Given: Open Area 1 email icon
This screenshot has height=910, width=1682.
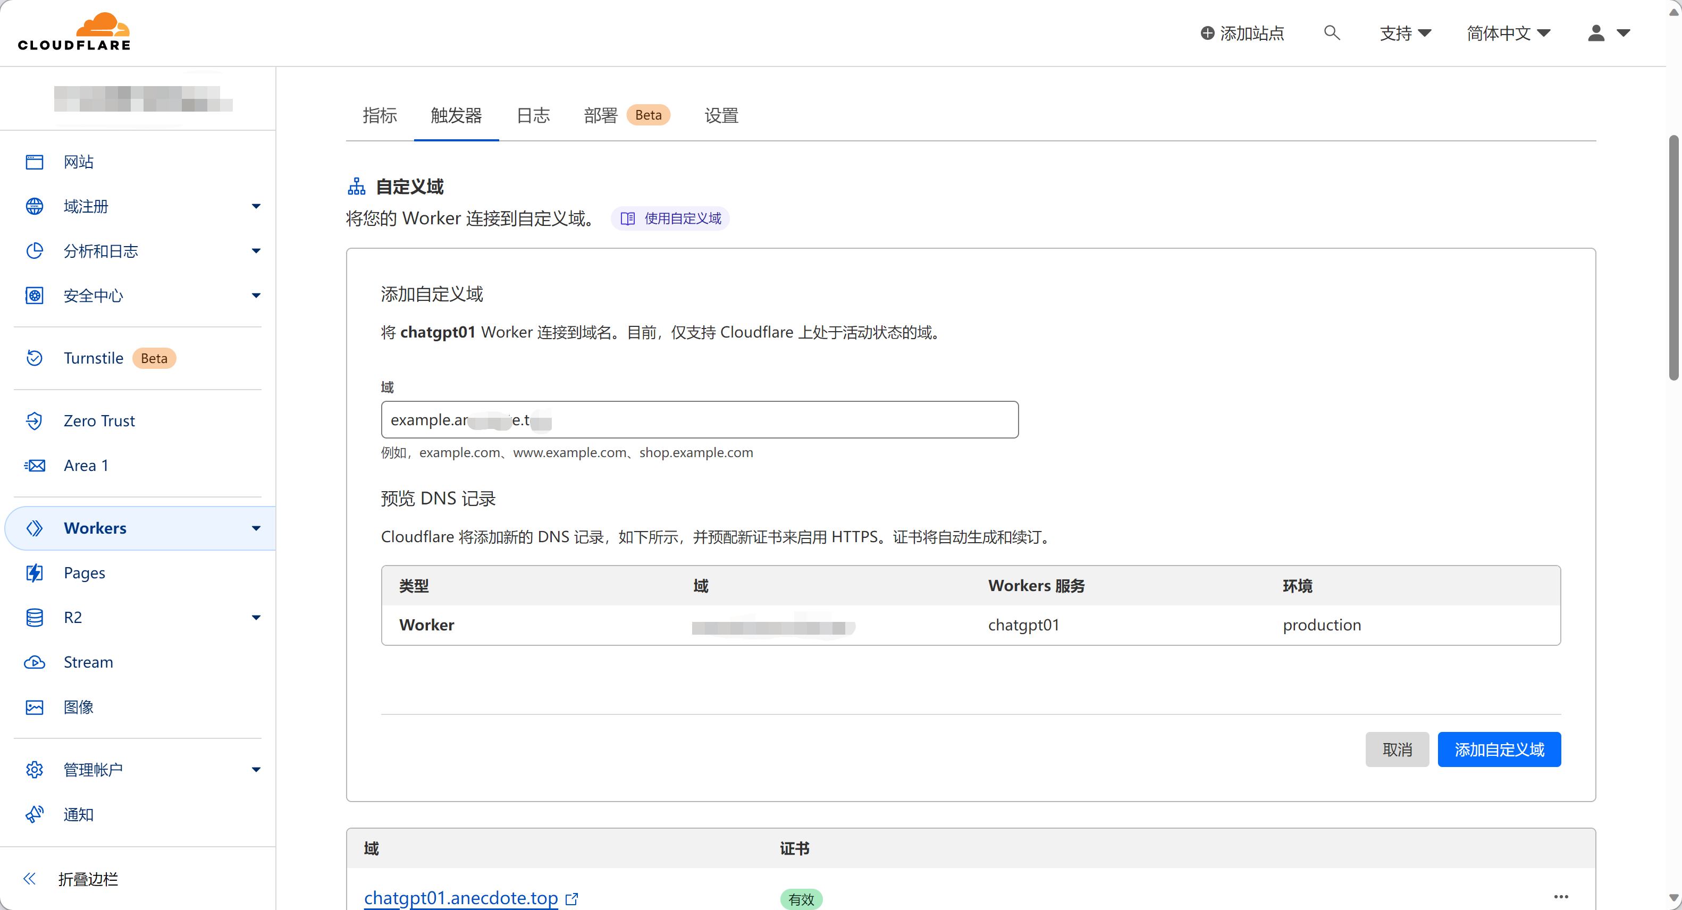Looking at the screenshot, I should pyautogui.click(x=34, y=466).
